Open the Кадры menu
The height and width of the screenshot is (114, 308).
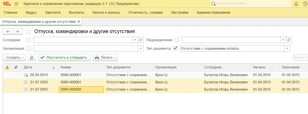point(31,13)
